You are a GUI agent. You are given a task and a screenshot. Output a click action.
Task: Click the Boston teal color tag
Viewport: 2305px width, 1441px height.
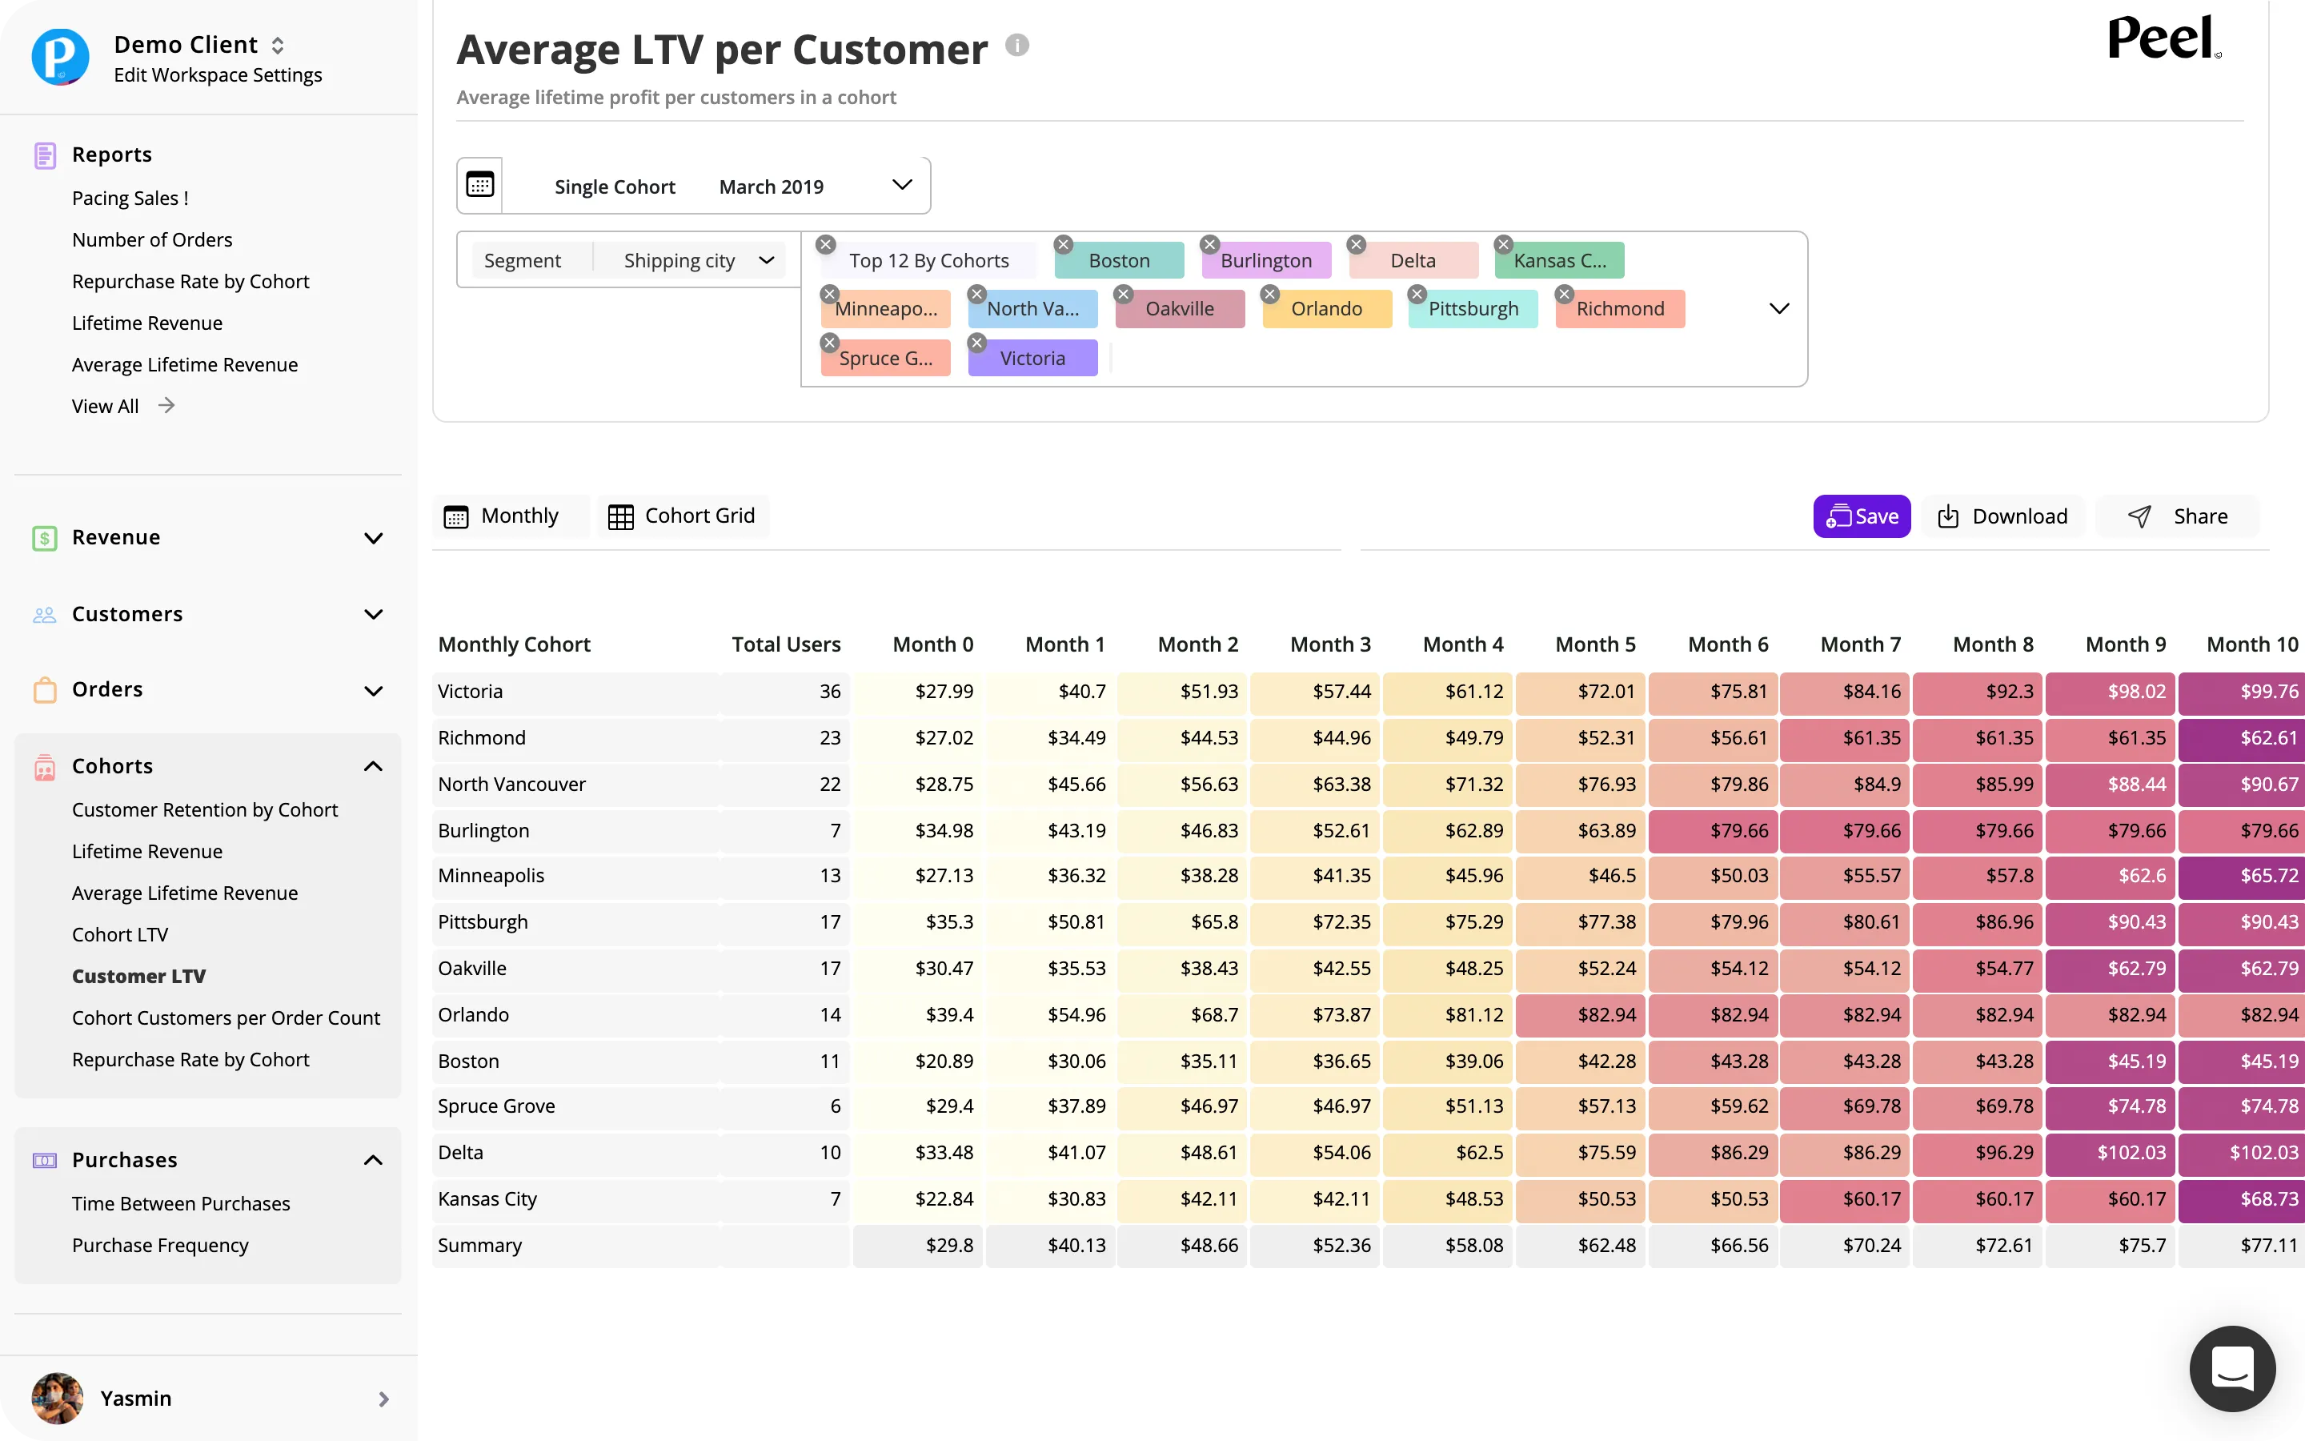pos(1119,260)
